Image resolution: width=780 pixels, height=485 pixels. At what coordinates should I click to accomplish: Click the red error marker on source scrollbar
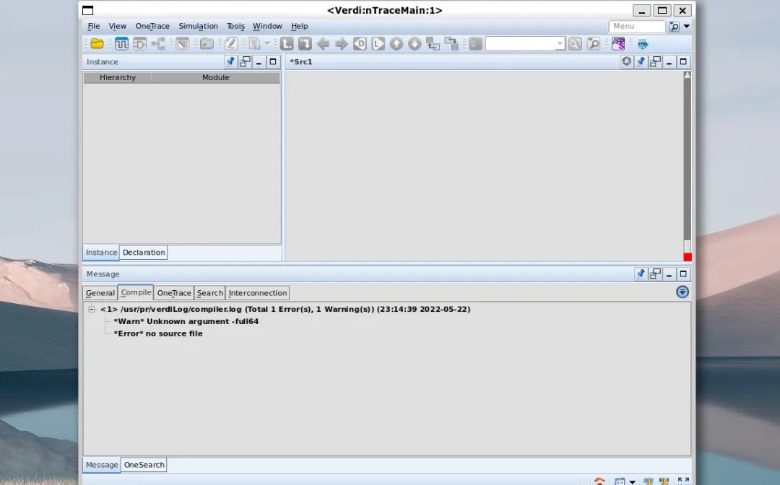(688, 257)
